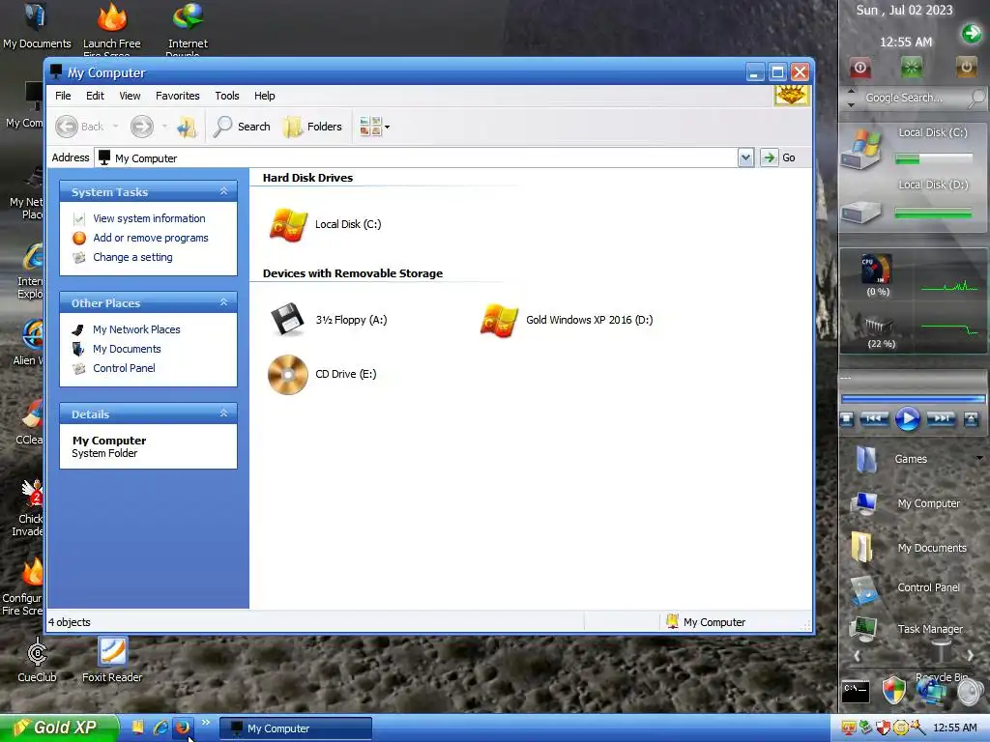Click Add or remove programs link
Viewport: 990px width, 742px height.
[x=150, y=238]
